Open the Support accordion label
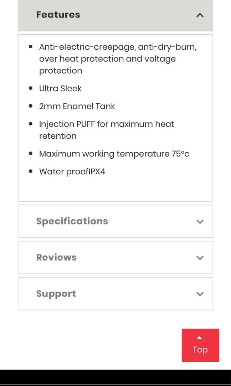 click(56, 294)
